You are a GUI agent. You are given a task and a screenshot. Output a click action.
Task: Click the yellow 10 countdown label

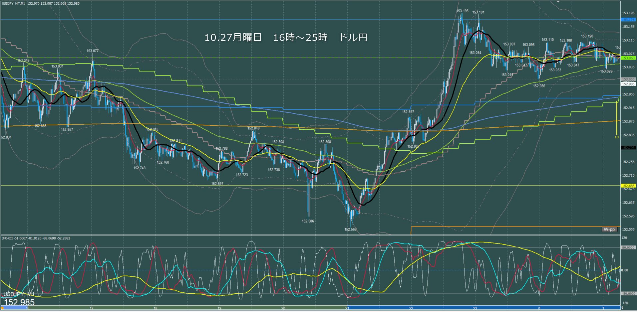pyautogui.click(x=616, y=137)
